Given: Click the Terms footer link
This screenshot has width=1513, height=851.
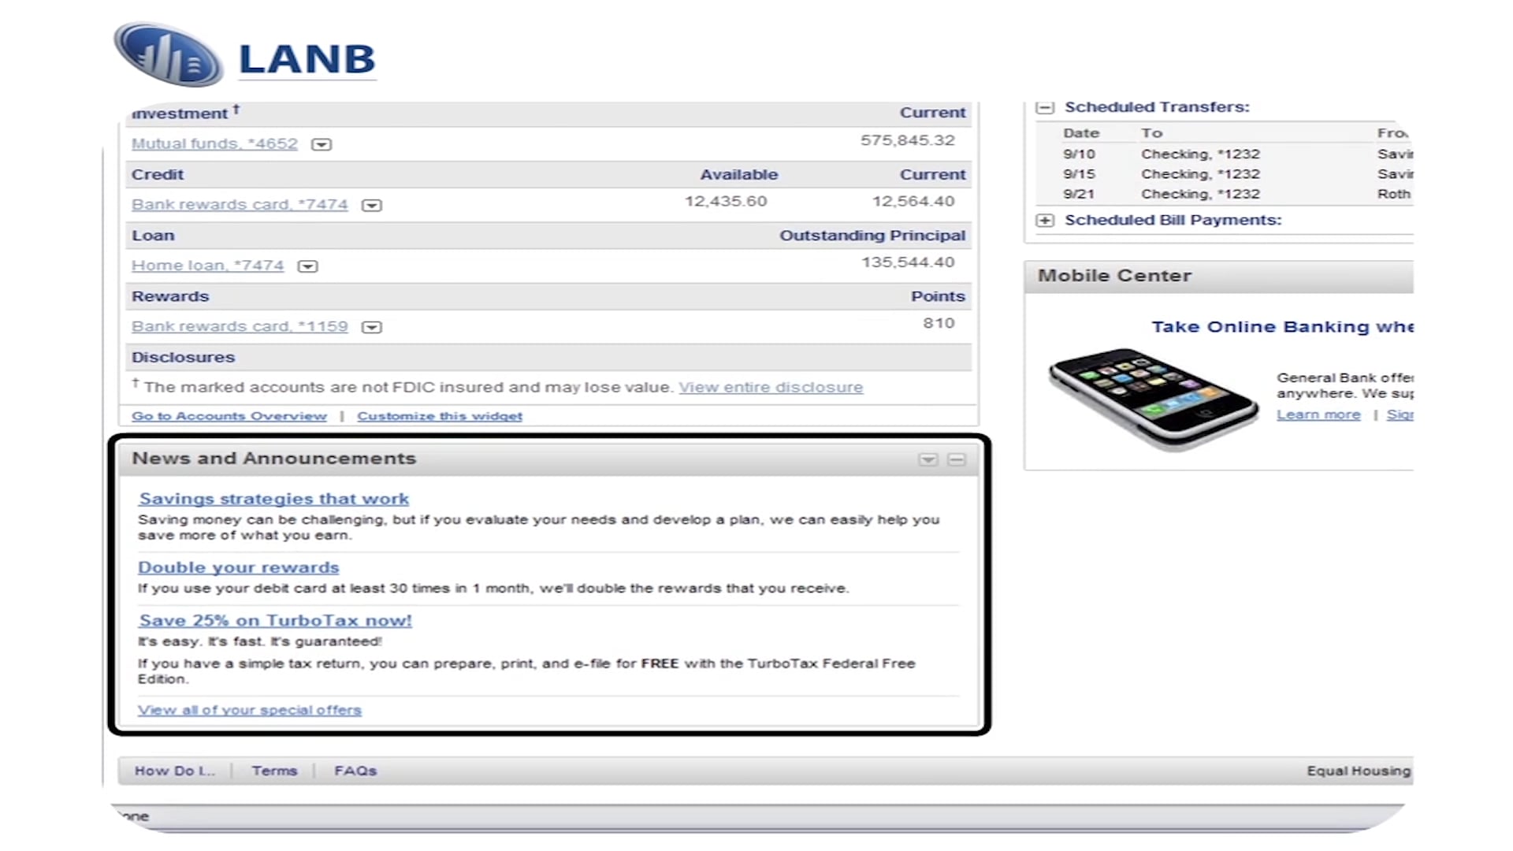Looking at the screenshot, I should [x=273, y=771].
